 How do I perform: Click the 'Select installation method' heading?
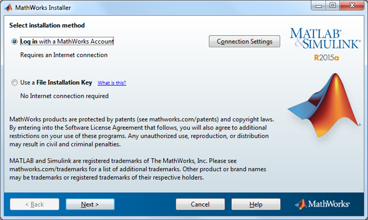coord(47,25)
